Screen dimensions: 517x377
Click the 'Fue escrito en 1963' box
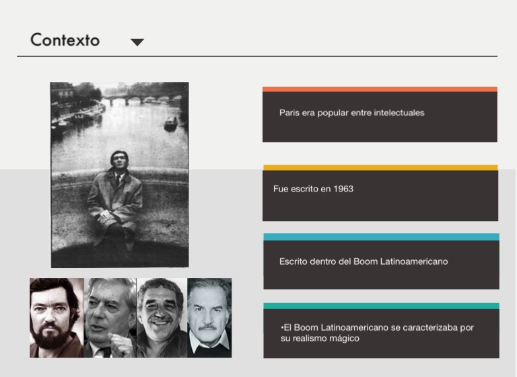point(380,195)
